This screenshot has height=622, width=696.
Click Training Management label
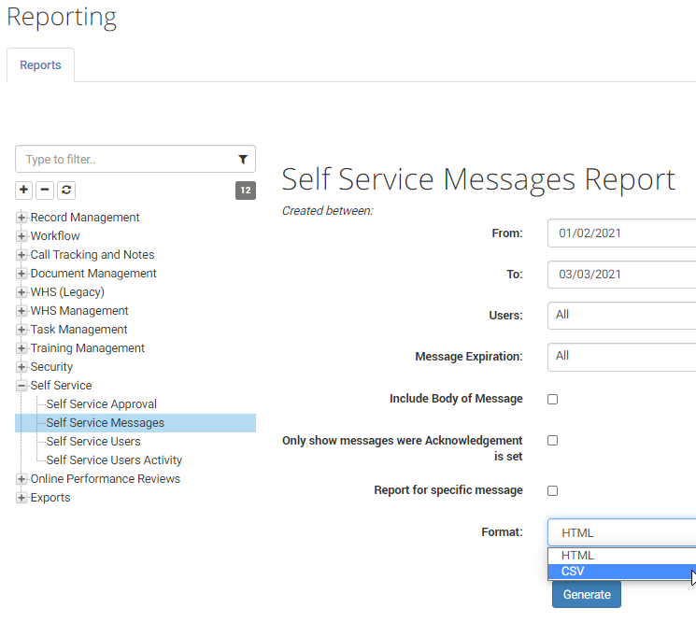pyautogui.click(x=88, y=348)
